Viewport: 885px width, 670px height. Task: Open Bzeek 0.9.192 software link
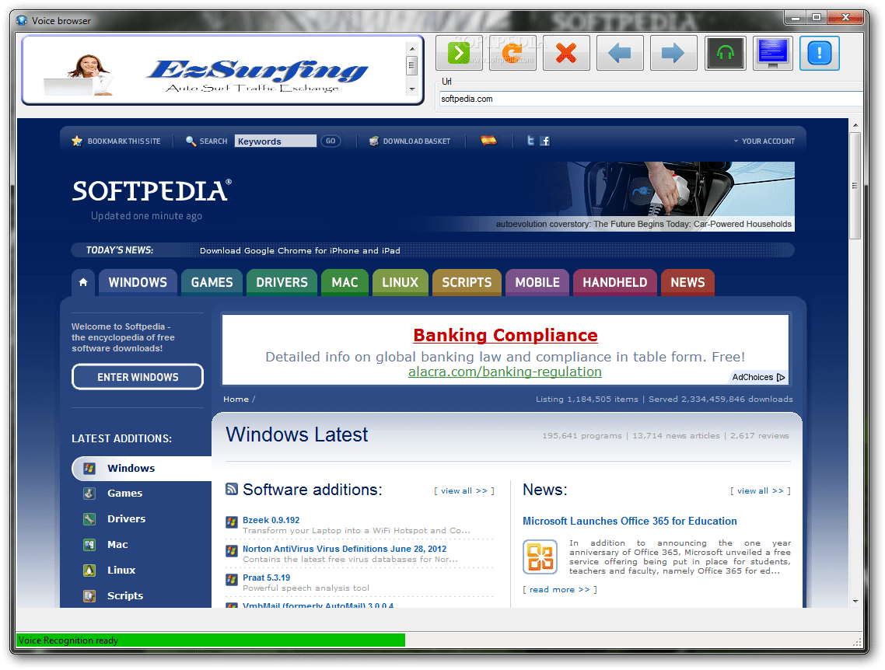coord(271,520)
